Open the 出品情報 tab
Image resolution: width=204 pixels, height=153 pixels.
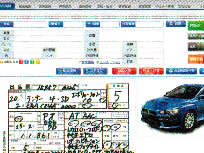pos(6,6)
